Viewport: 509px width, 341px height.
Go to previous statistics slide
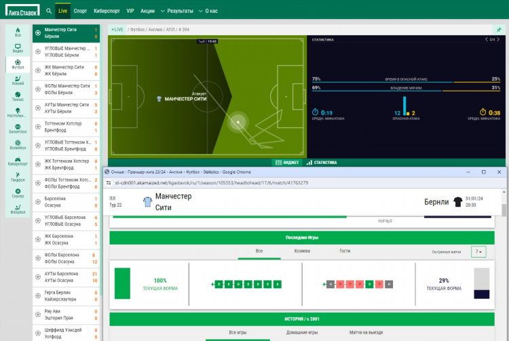tap(487, 39)
